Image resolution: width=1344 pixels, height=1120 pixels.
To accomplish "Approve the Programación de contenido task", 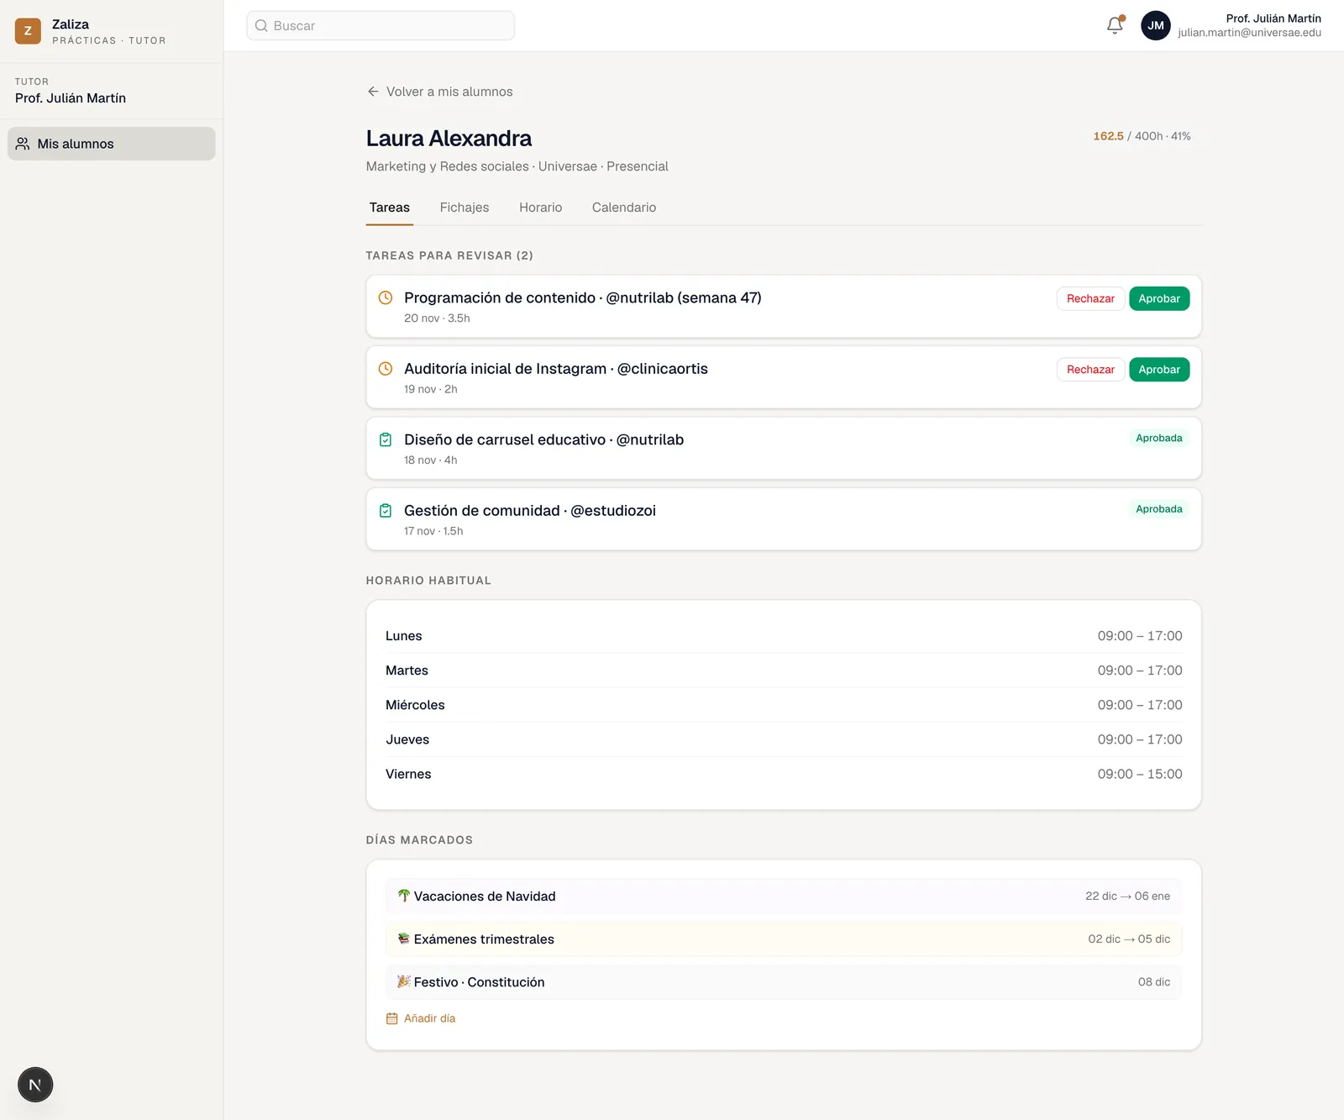I will (1159, 298).
